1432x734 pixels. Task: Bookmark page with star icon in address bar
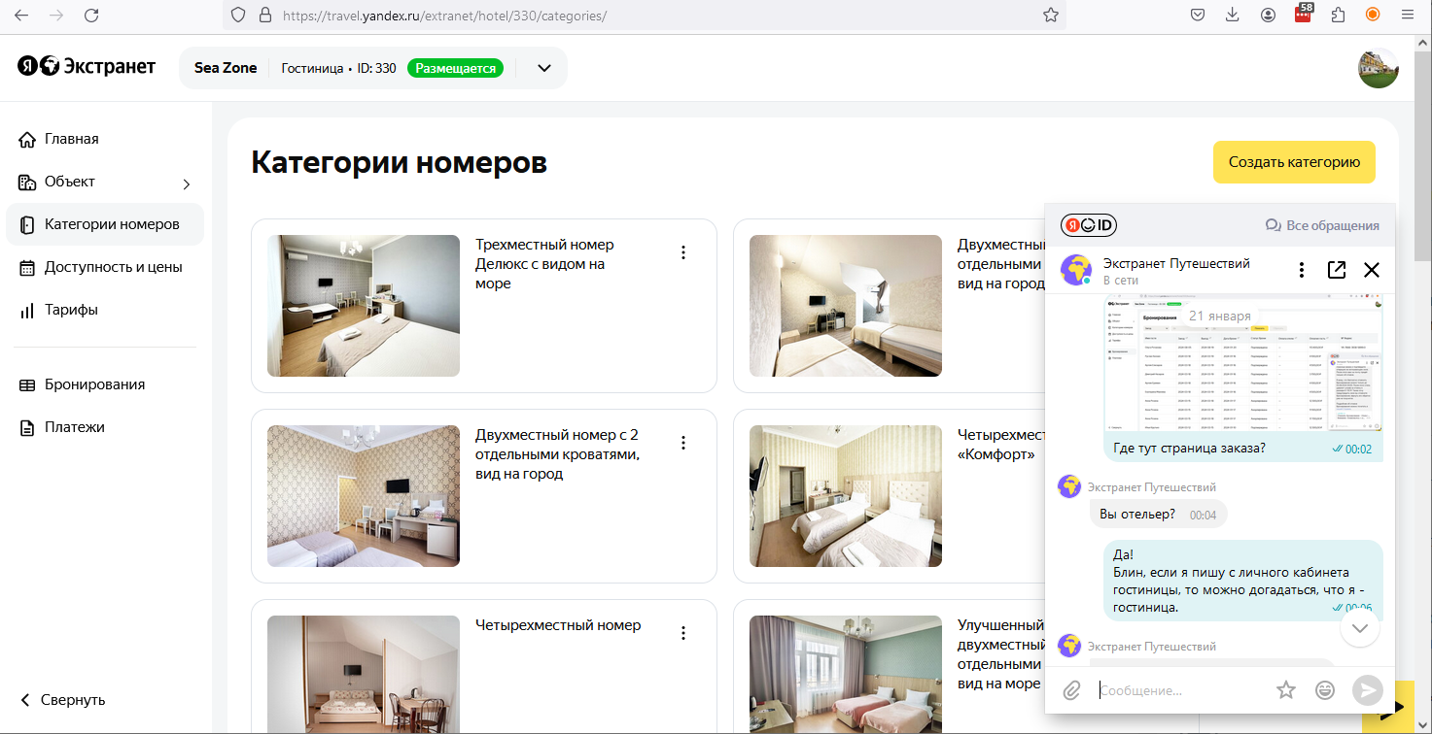[1050, 16]
